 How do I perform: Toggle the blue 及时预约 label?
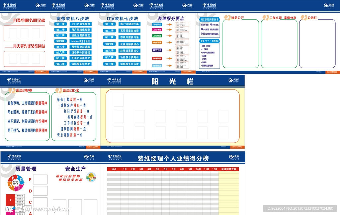(x=157, y=25)
